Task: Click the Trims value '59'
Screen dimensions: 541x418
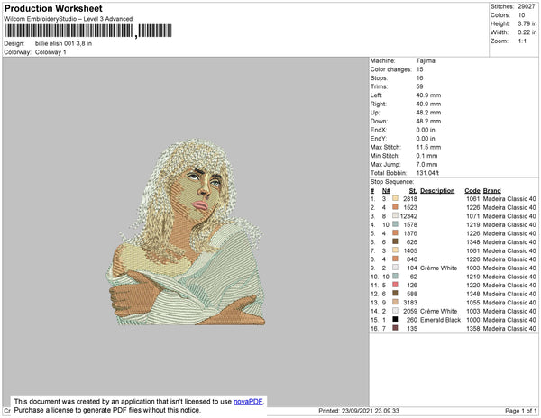Action: [x=419, y=86]
